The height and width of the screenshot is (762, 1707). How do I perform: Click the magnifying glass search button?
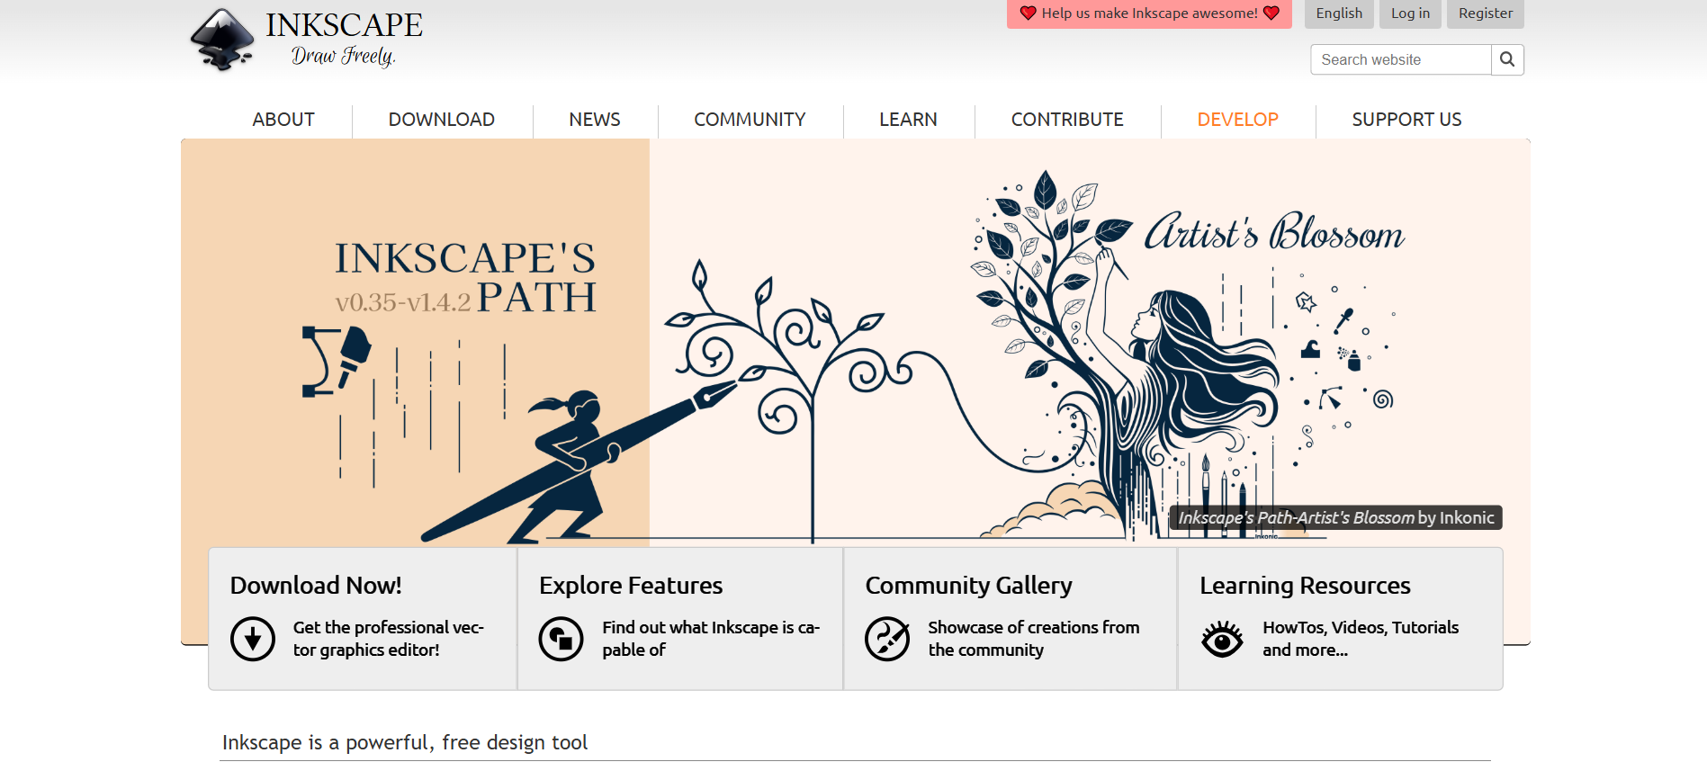tap(1507, 59)
